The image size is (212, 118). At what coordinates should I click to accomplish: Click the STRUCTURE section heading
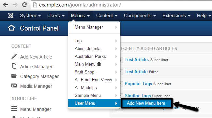click(x=24, y=98)
